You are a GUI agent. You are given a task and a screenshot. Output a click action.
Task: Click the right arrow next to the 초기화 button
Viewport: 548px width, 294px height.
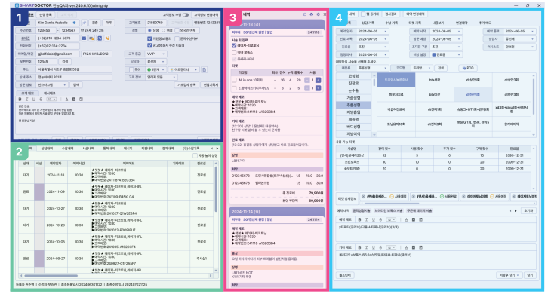(516, 211)
